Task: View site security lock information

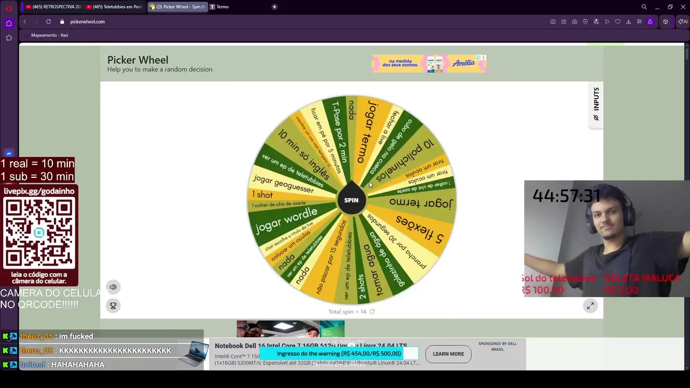Action: click(62, 22)
